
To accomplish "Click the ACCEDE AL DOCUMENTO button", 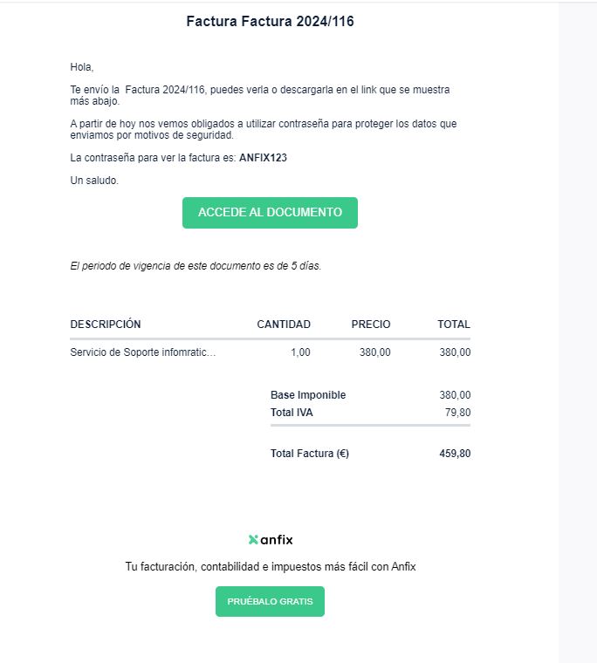I will (270, 213).
